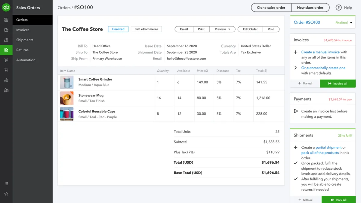Open the apps dots grid icon
Screen dimensions: 361x203
pyautogui.click(x=6, y=184)
